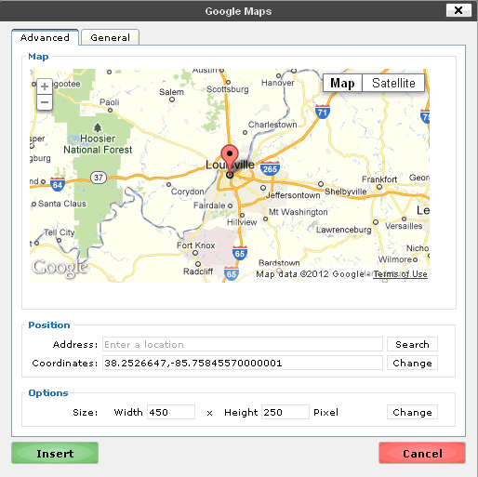
Task: Click the Width size input field
Action: [171, 412]
